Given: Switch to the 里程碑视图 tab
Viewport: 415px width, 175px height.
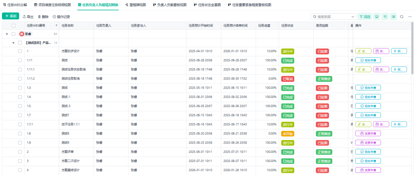Looking at the screenshot, I should point(135,5).
